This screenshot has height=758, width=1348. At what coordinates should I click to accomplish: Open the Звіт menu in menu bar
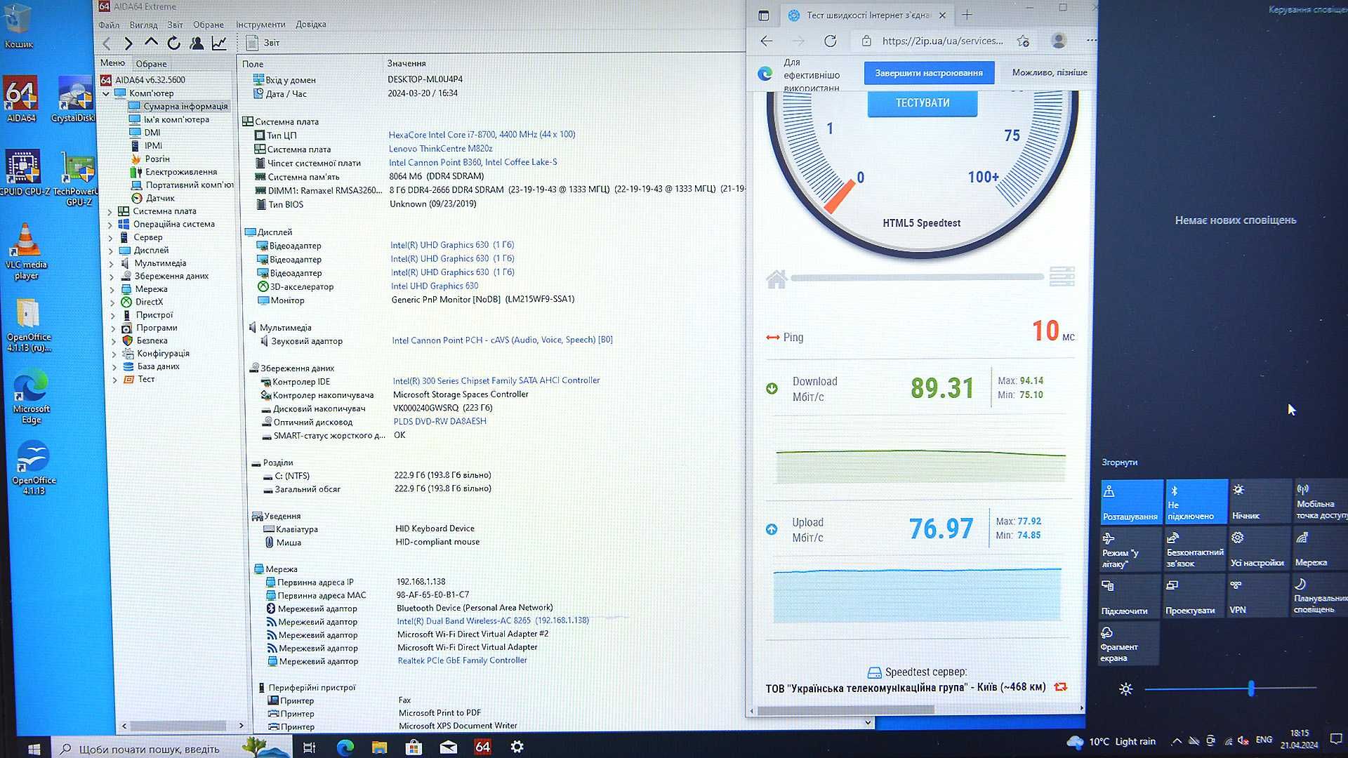(x=175, y=25)
